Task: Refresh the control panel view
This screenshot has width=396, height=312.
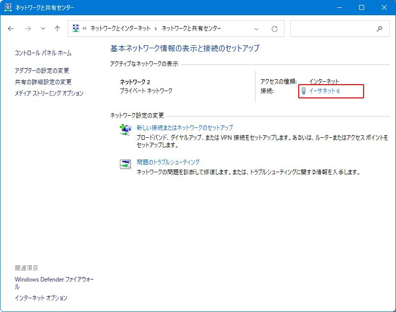Action: [275, 29]
